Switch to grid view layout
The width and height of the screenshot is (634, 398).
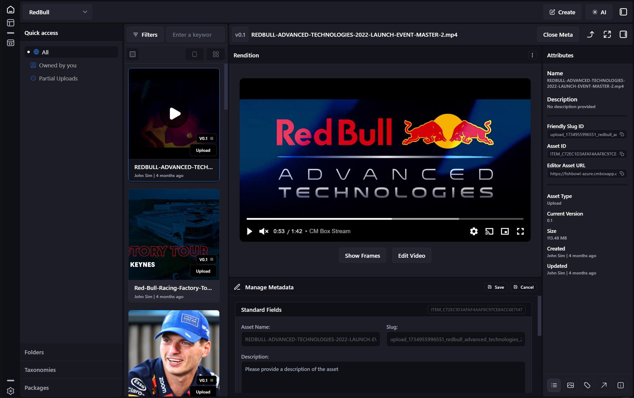point(216,54)
